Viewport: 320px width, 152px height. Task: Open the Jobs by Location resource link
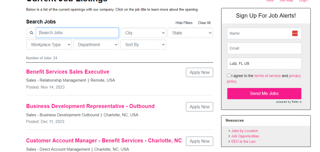244,131
